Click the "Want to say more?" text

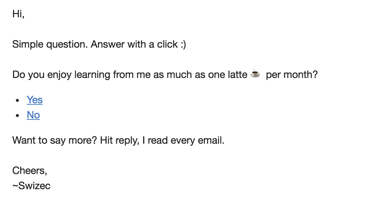point(55,140)
